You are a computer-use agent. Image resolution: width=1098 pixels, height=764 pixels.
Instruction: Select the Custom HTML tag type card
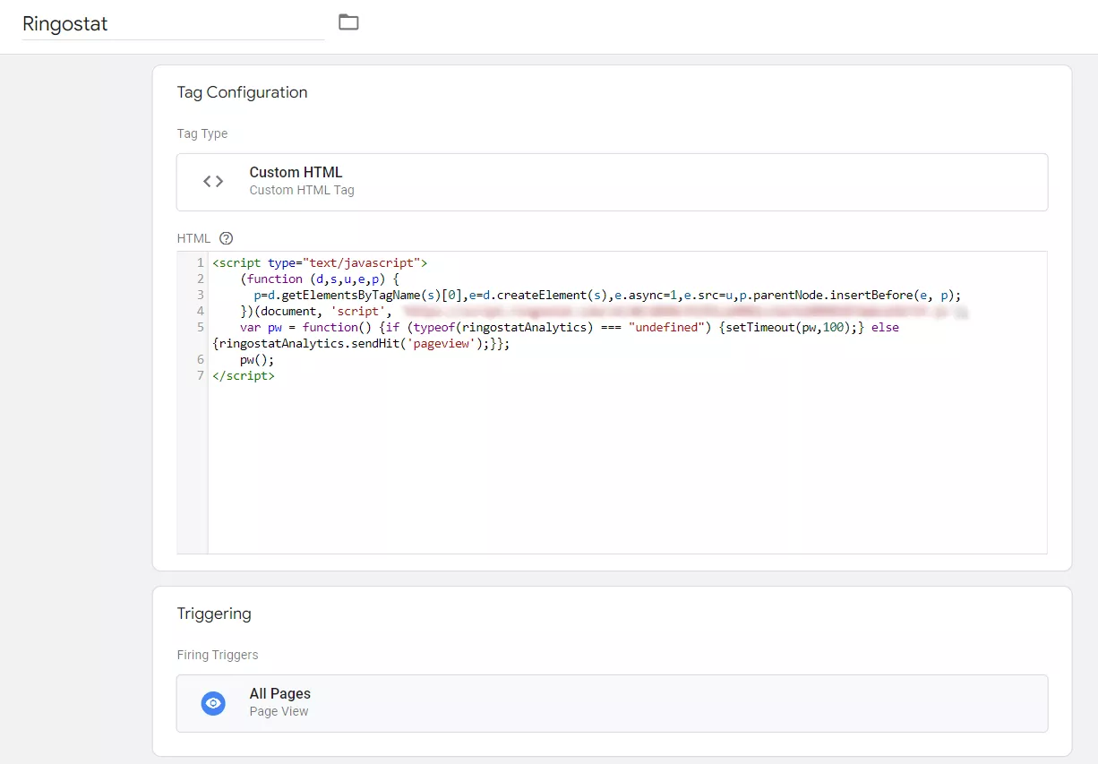[x=612, y=182]
